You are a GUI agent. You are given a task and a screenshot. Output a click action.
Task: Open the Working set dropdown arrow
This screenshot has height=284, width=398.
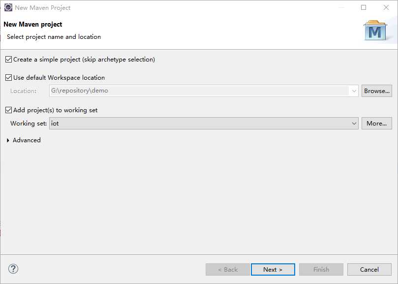(x=354, y=124)
